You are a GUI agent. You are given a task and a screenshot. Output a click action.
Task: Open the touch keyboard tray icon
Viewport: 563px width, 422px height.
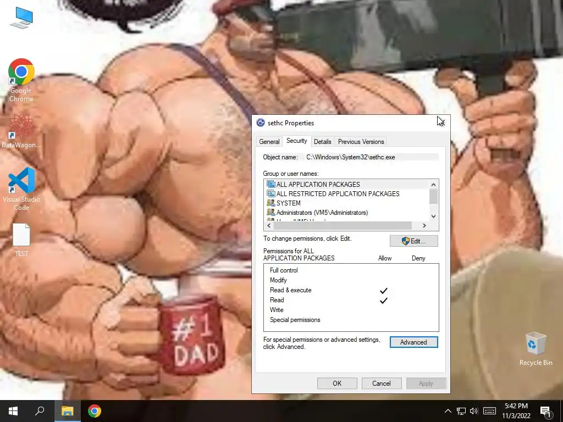point(489,411)
